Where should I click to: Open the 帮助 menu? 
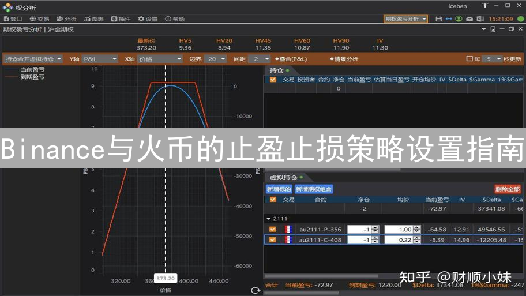click(175, 19)
